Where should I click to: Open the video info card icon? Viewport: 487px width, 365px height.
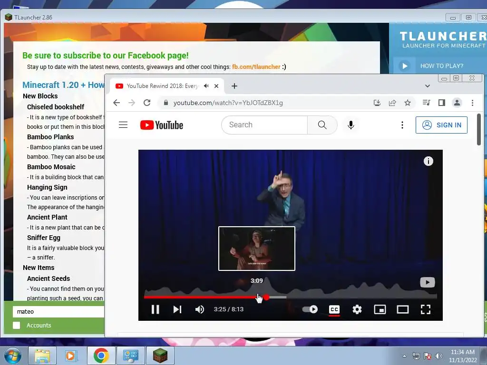click(429, 161)
